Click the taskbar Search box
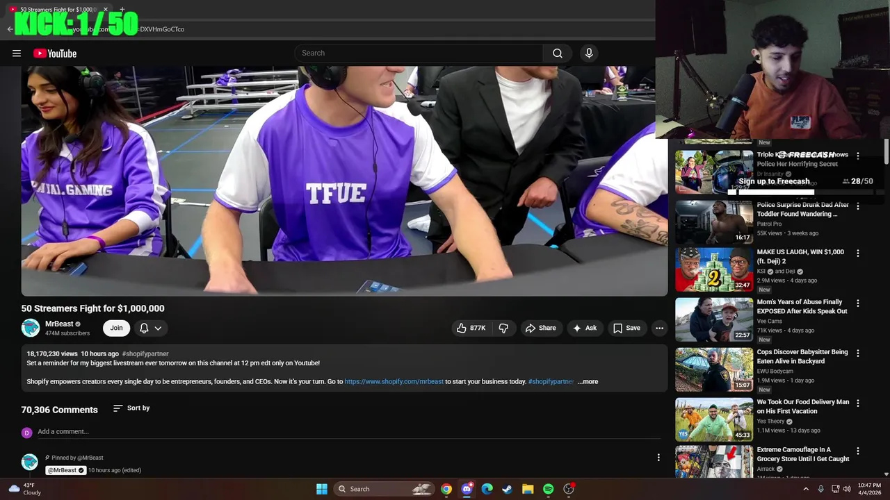The image size is (890, 500). pos(384,489)
